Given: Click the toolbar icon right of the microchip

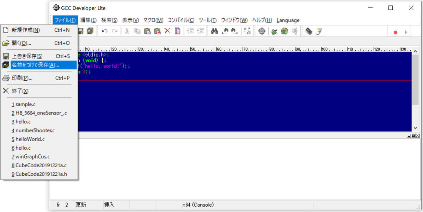Looking at the screenshot, I should [319, 31].
